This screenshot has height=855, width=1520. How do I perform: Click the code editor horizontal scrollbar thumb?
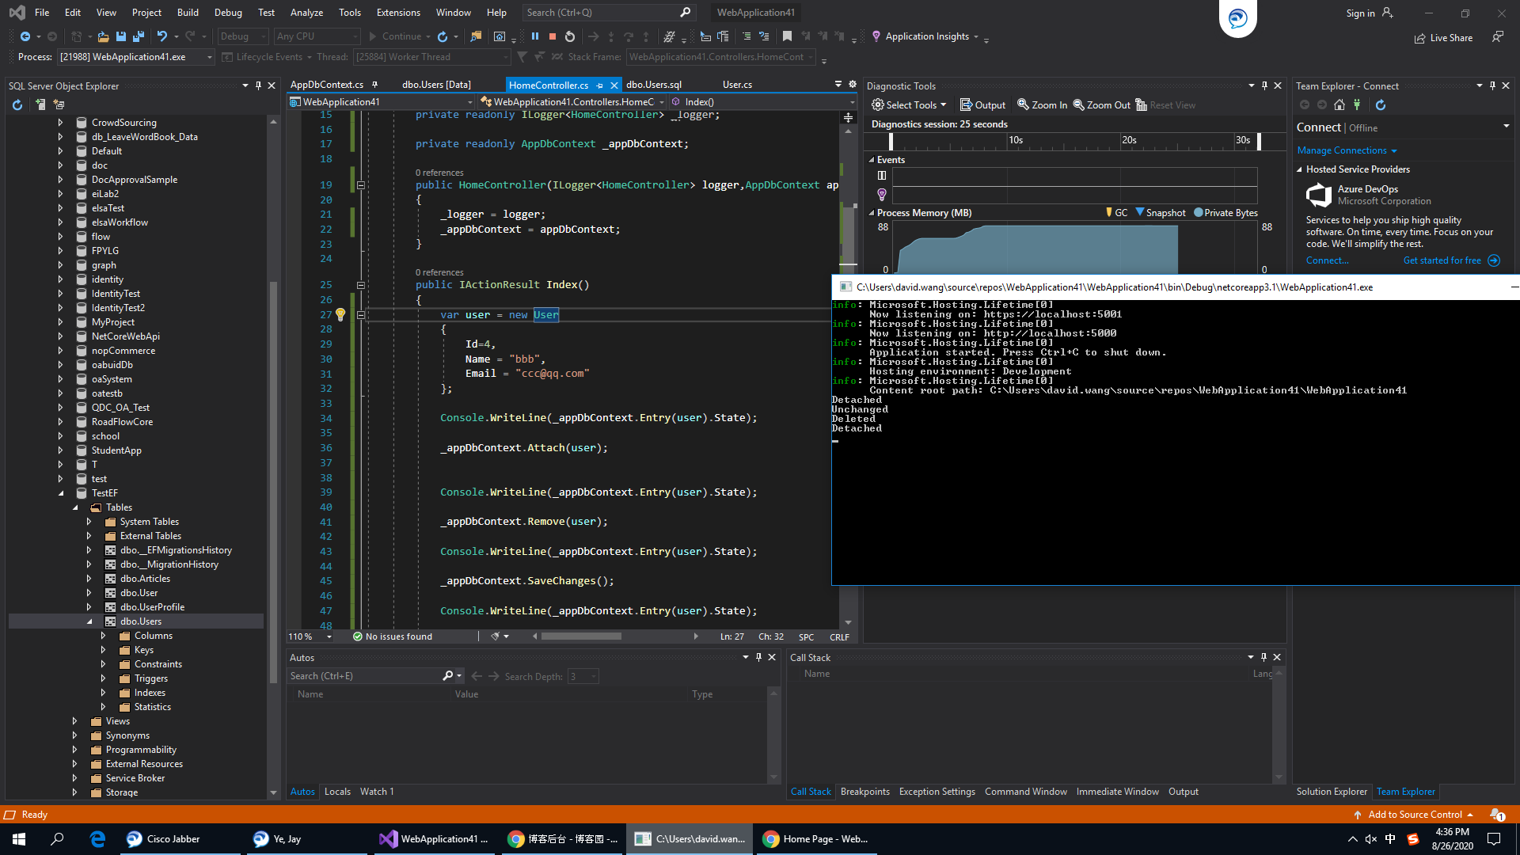581,636
